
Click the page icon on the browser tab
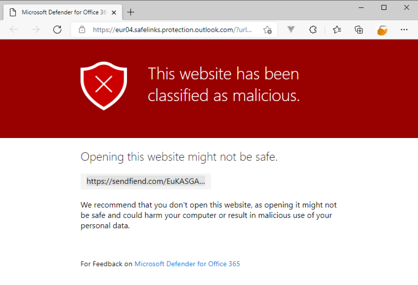pyautogui.click(x=12, y=12)
